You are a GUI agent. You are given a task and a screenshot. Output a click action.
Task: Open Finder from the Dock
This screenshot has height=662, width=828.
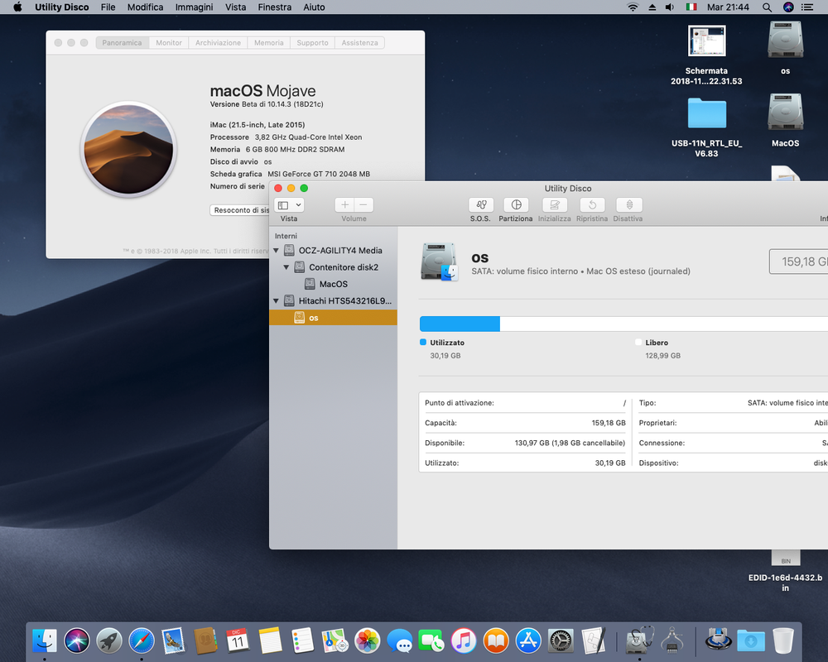[x=45, y=640]
